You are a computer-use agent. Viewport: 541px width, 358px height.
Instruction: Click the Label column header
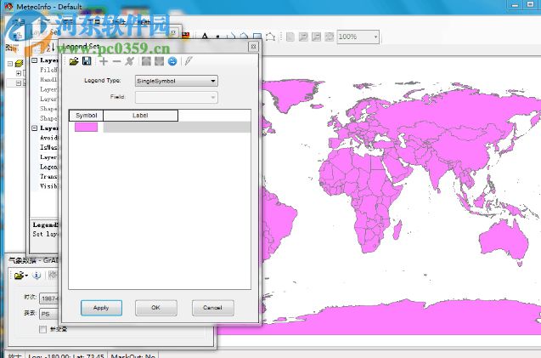coord(140,116)
